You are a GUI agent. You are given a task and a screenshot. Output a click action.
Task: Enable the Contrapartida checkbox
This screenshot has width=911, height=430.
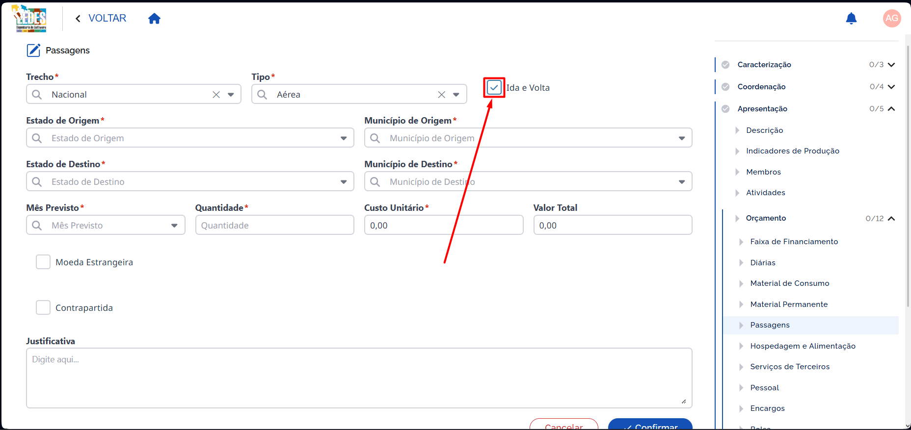[x=43, y=307]
